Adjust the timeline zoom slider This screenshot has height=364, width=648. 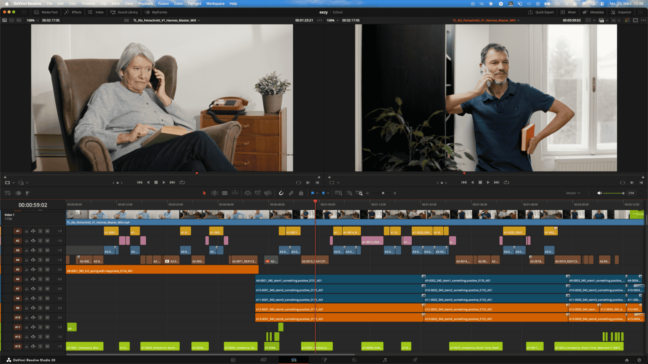click(383, 193)
